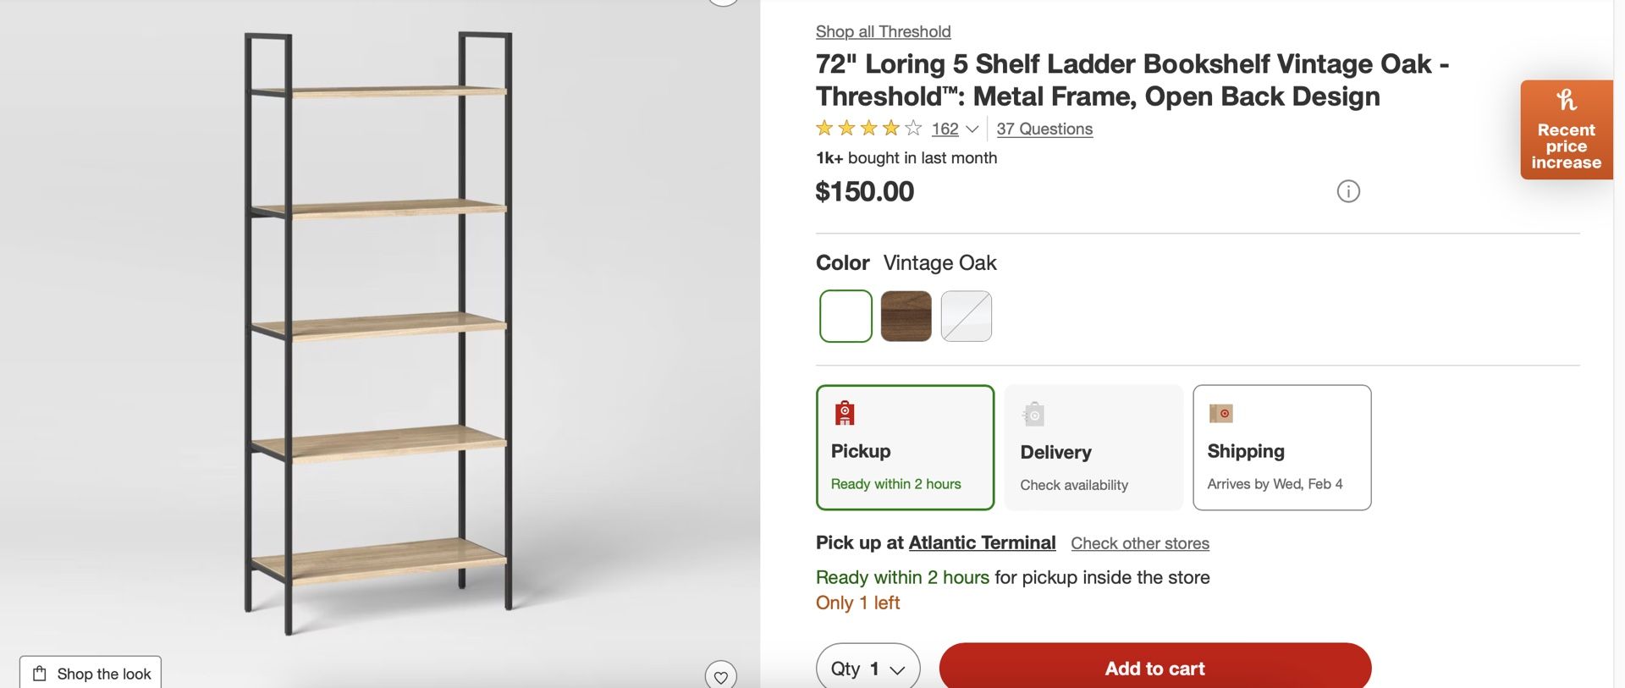Select the Shipping fulfillment option
The width and height of the screenshot is (1625, 688).
(1281, 448)
